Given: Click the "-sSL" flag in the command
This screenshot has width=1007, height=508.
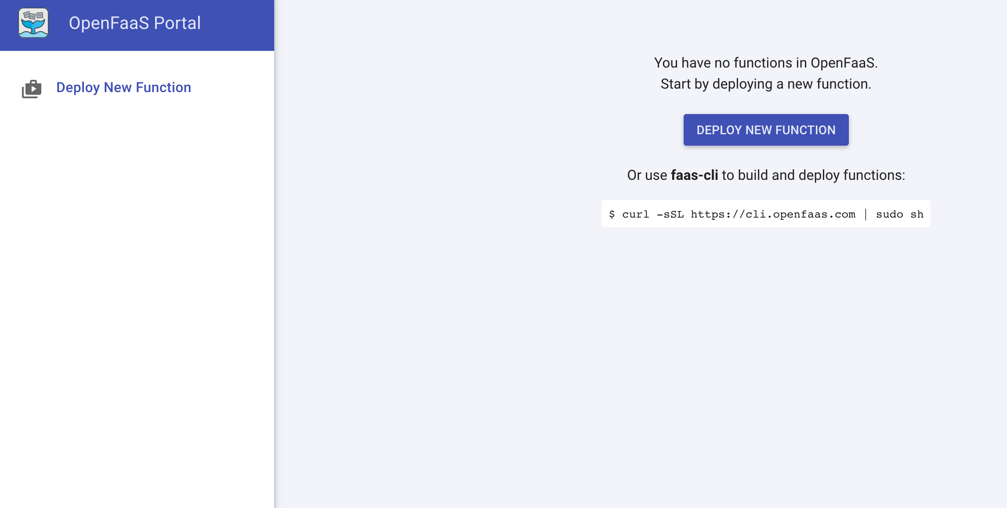Looking at the screenshot, I should click(x=670, y=214).
